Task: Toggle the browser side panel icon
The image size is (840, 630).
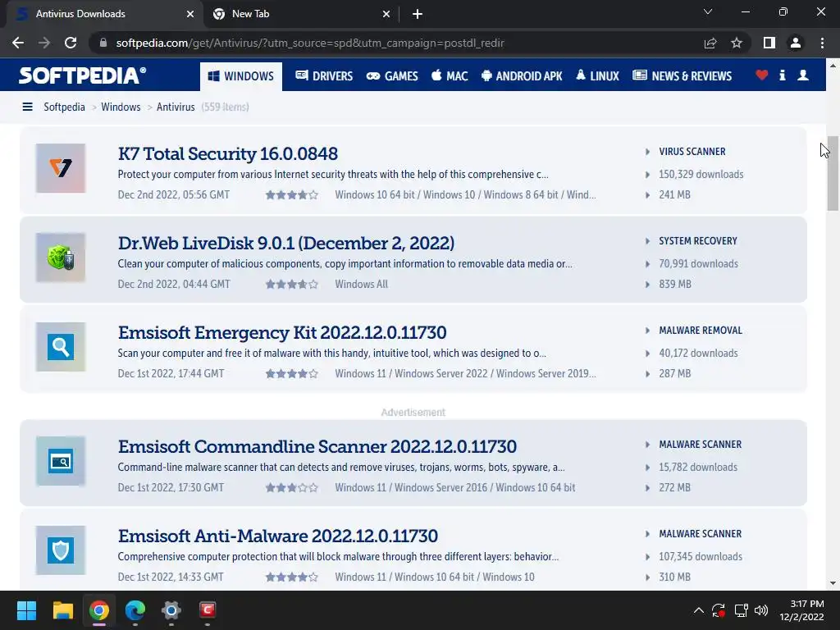Action: coord(769,43)
